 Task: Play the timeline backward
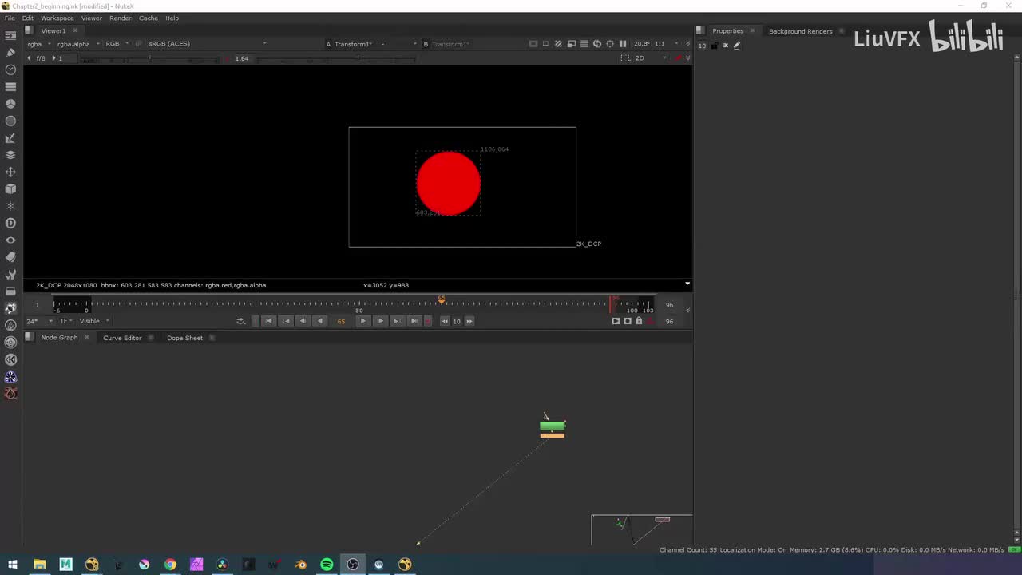(320, 321)
